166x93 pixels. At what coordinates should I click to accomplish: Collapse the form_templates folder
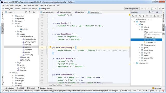18,37
